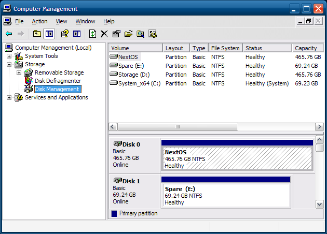
Task: Expand the Removable Storage tree node
Action: point(19,72)
